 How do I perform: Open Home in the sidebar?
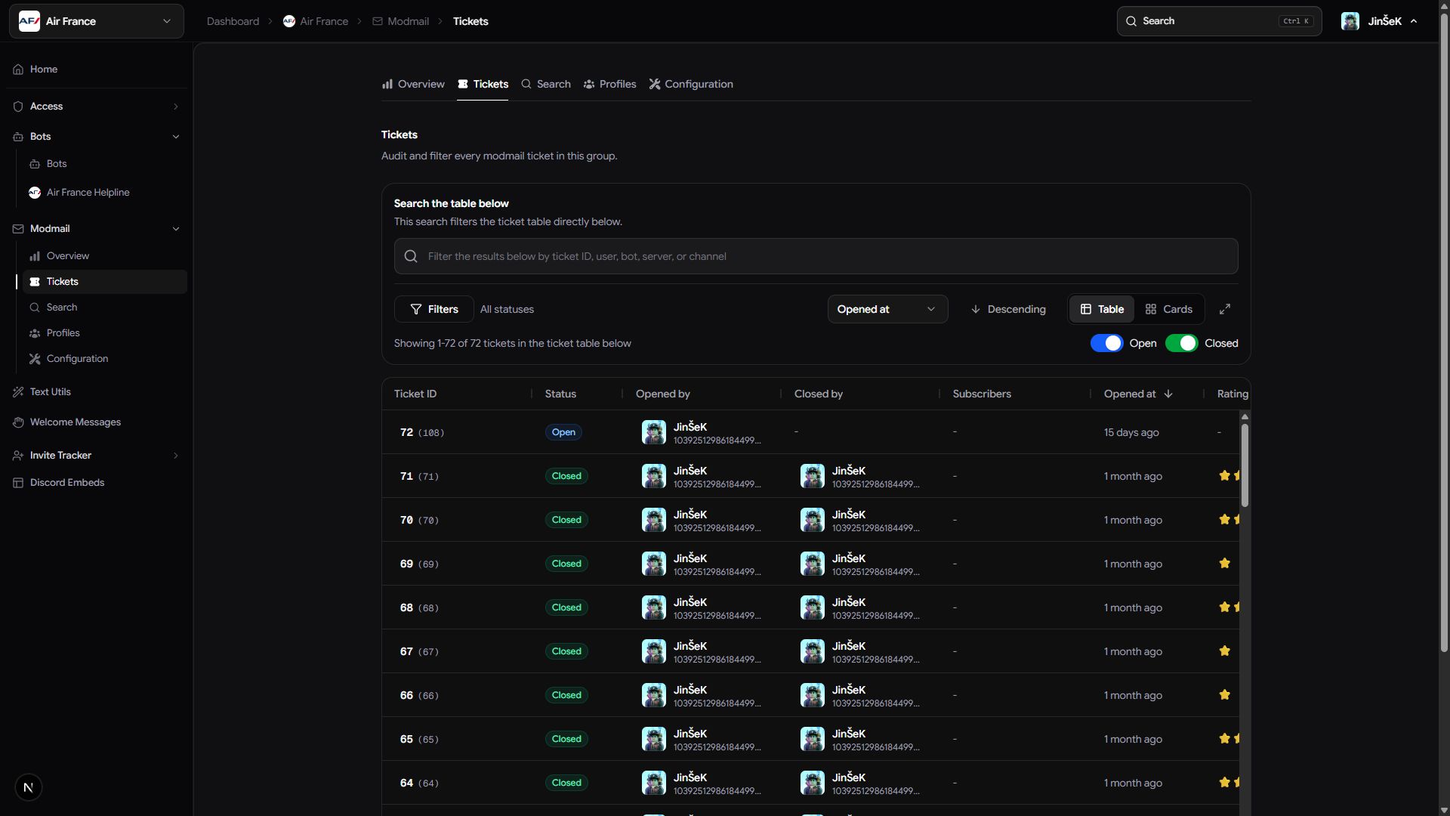point(97,69)
